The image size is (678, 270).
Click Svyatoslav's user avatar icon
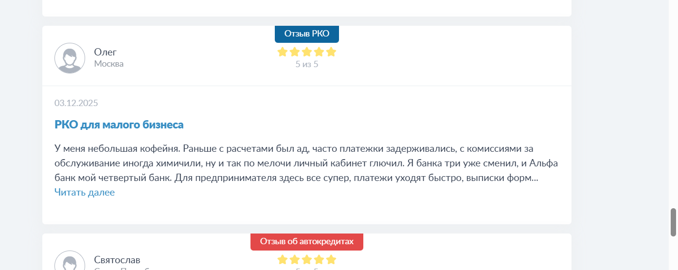point(70,263)
